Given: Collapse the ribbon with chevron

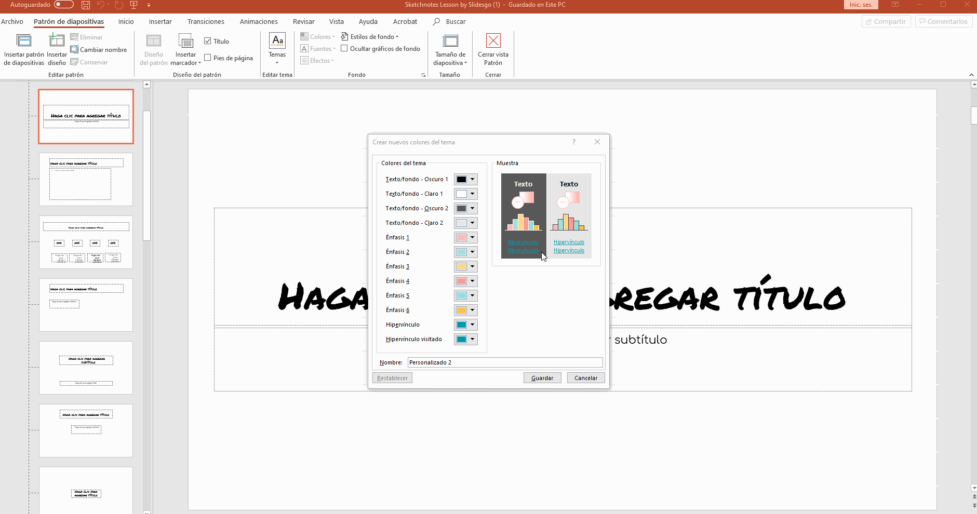Looking at the screenshot, I should (971, 75).
